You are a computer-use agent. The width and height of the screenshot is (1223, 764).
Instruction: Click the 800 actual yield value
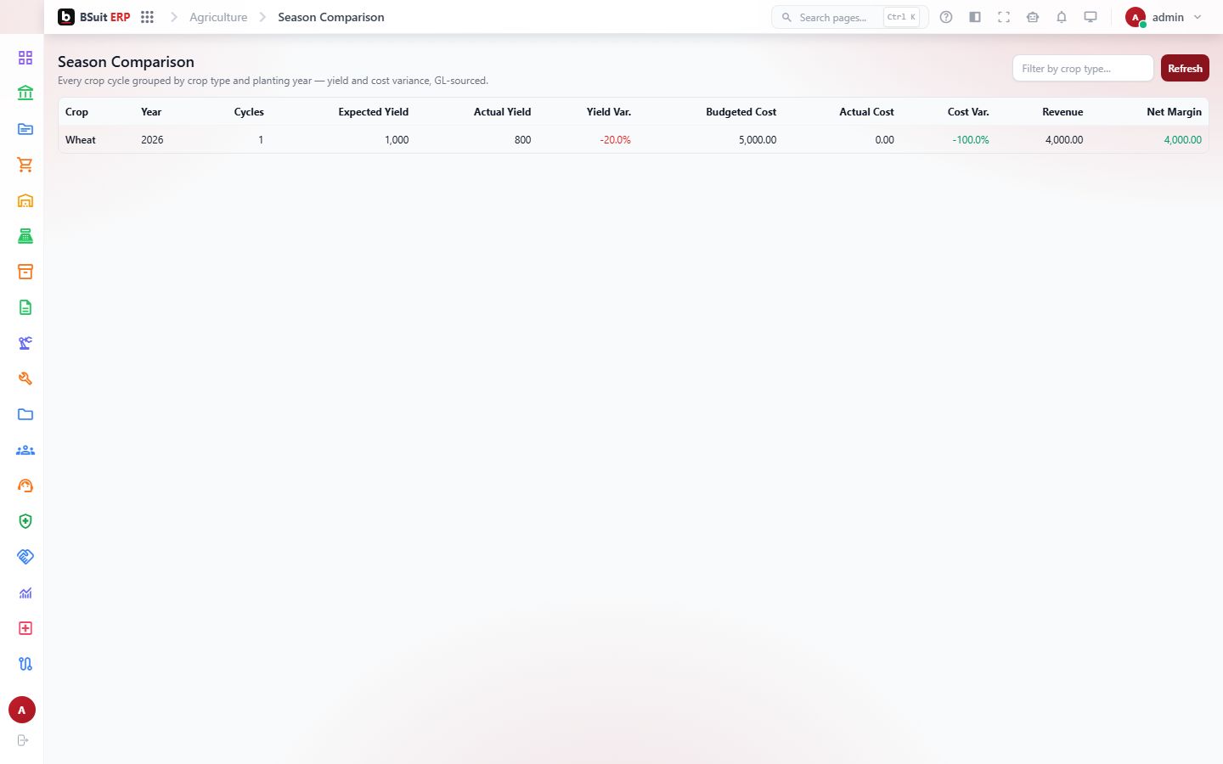pyautogui.click(x=523, y=140)
